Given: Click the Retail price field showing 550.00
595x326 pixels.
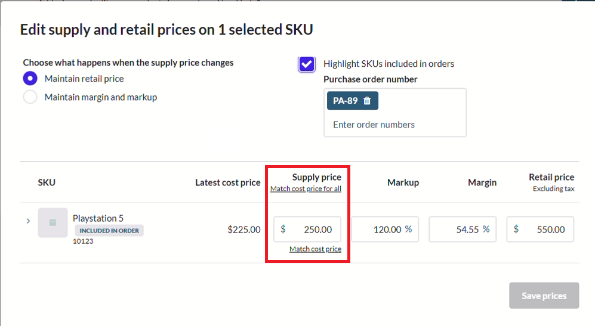Looking at the screenshot, I should pos(540,229).
